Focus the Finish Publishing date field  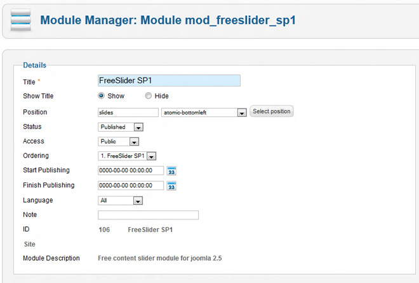tap(130, 186)
